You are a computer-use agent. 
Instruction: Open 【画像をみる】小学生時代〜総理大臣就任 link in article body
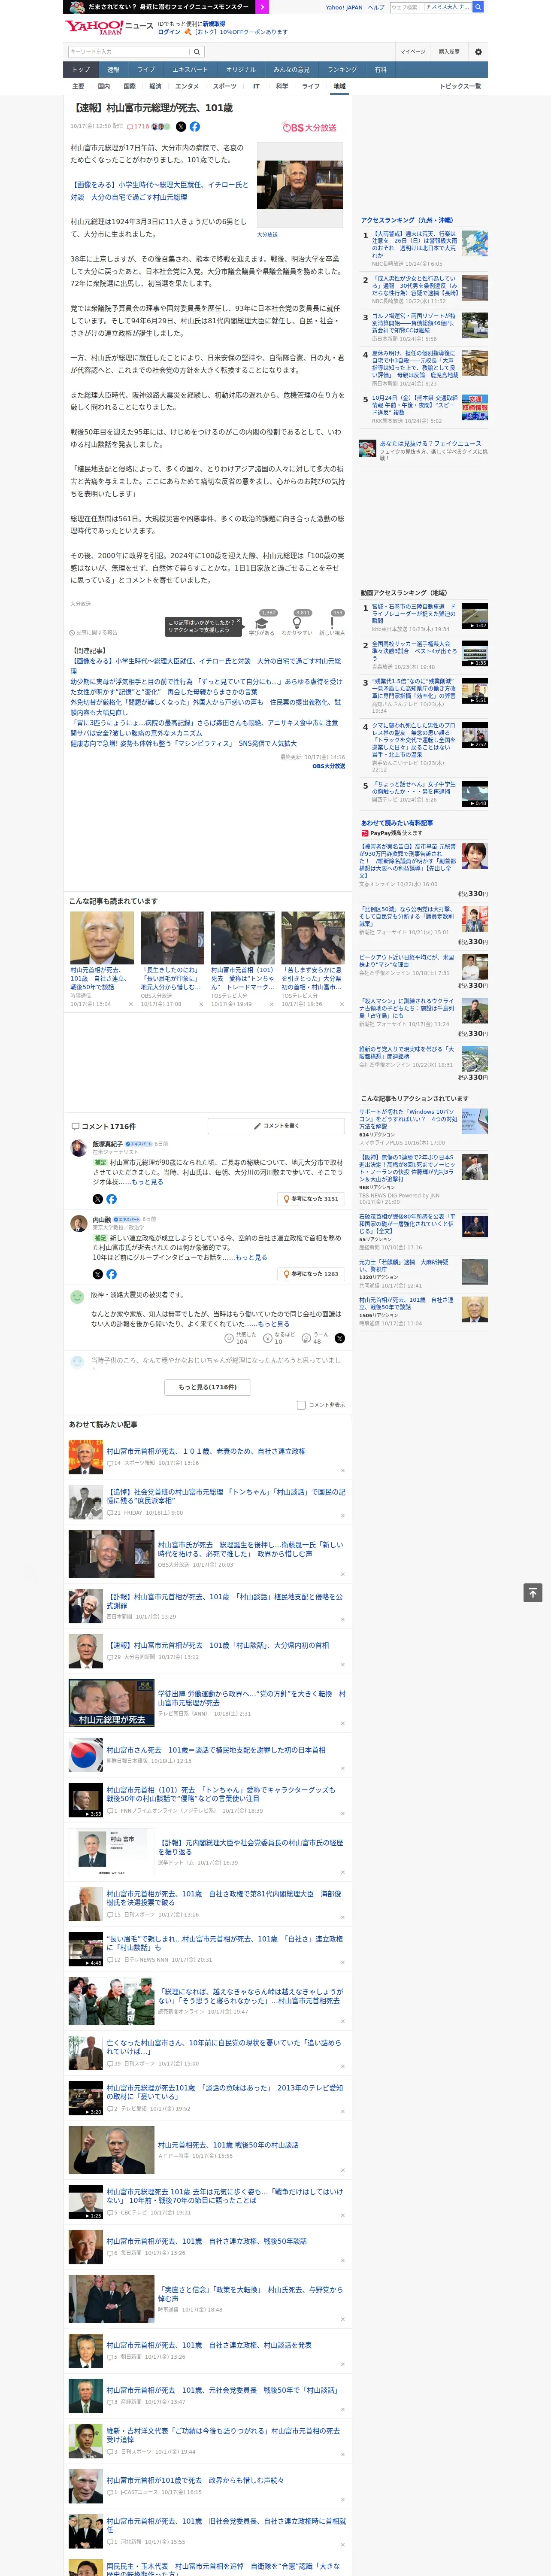159,191
